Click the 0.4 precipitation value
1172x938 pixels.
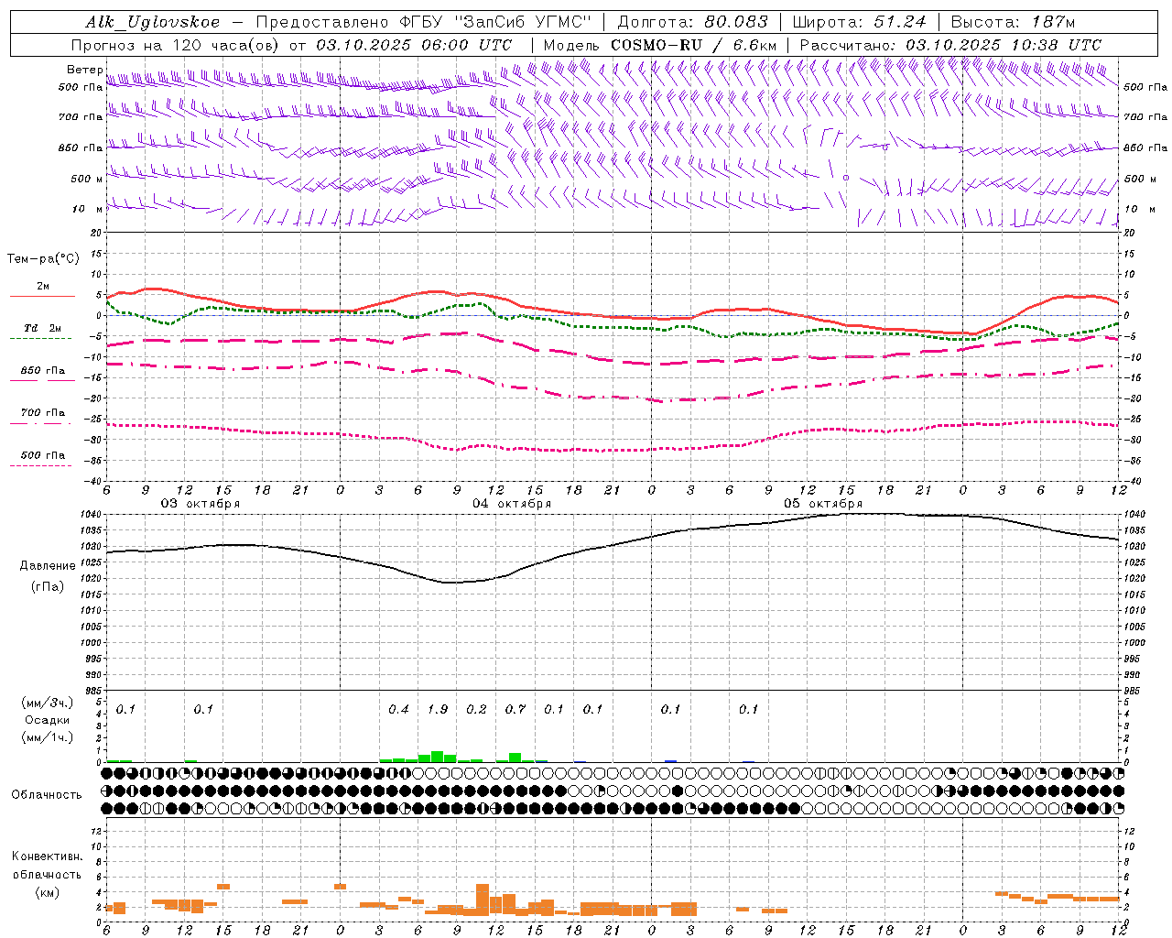(x=398, y=709)
